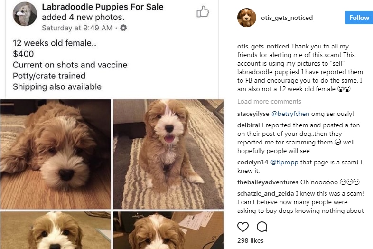Screen dimensions: 373x249
Task: Open the Saturday at 9:49 AM timestamp
Action: (77, 28)
